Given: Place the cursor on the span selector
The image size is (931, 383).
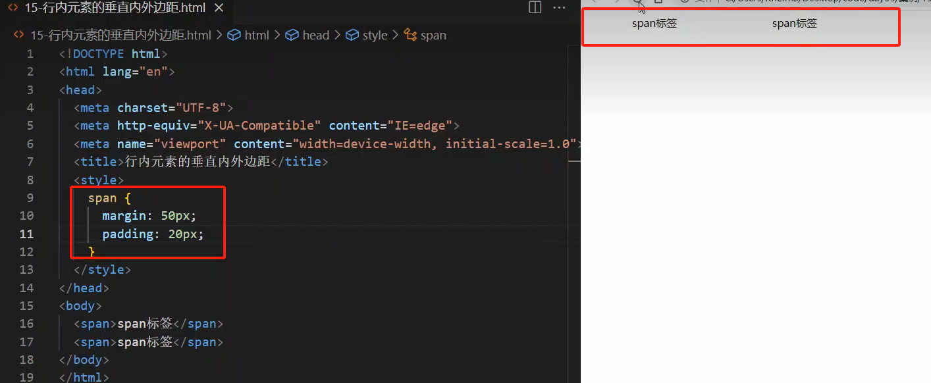Looking at the screenshot, I should (102, 197).
